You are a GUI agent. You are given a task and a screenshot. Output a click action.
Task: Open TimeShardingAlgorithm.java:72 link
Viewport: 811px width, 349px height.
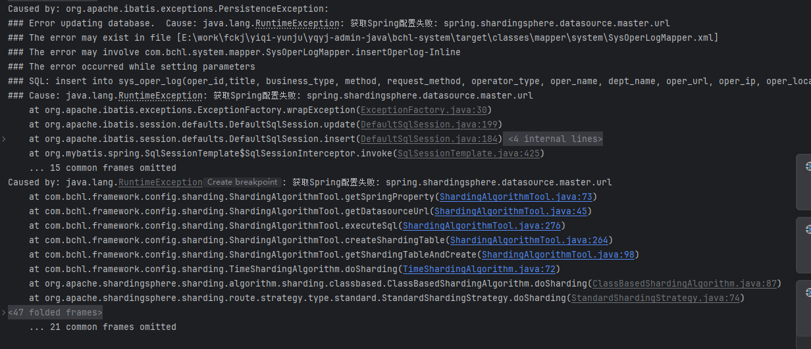coord(479,269)
